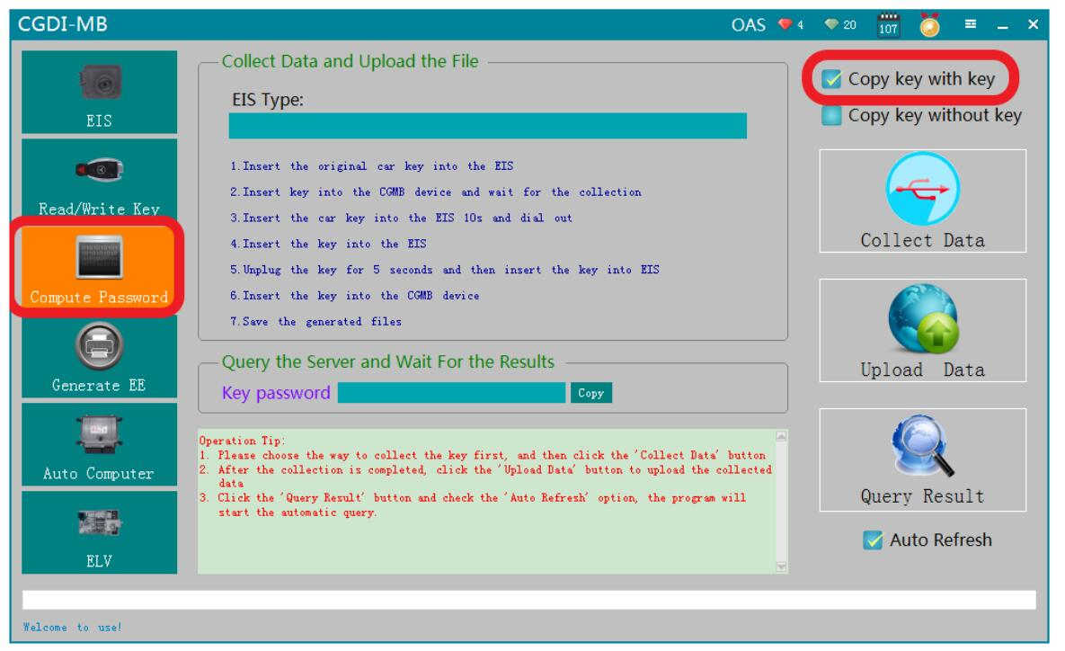Click the gold medal icon
1065x651 pixels.
pyautogui.click(x=929, y=25)
